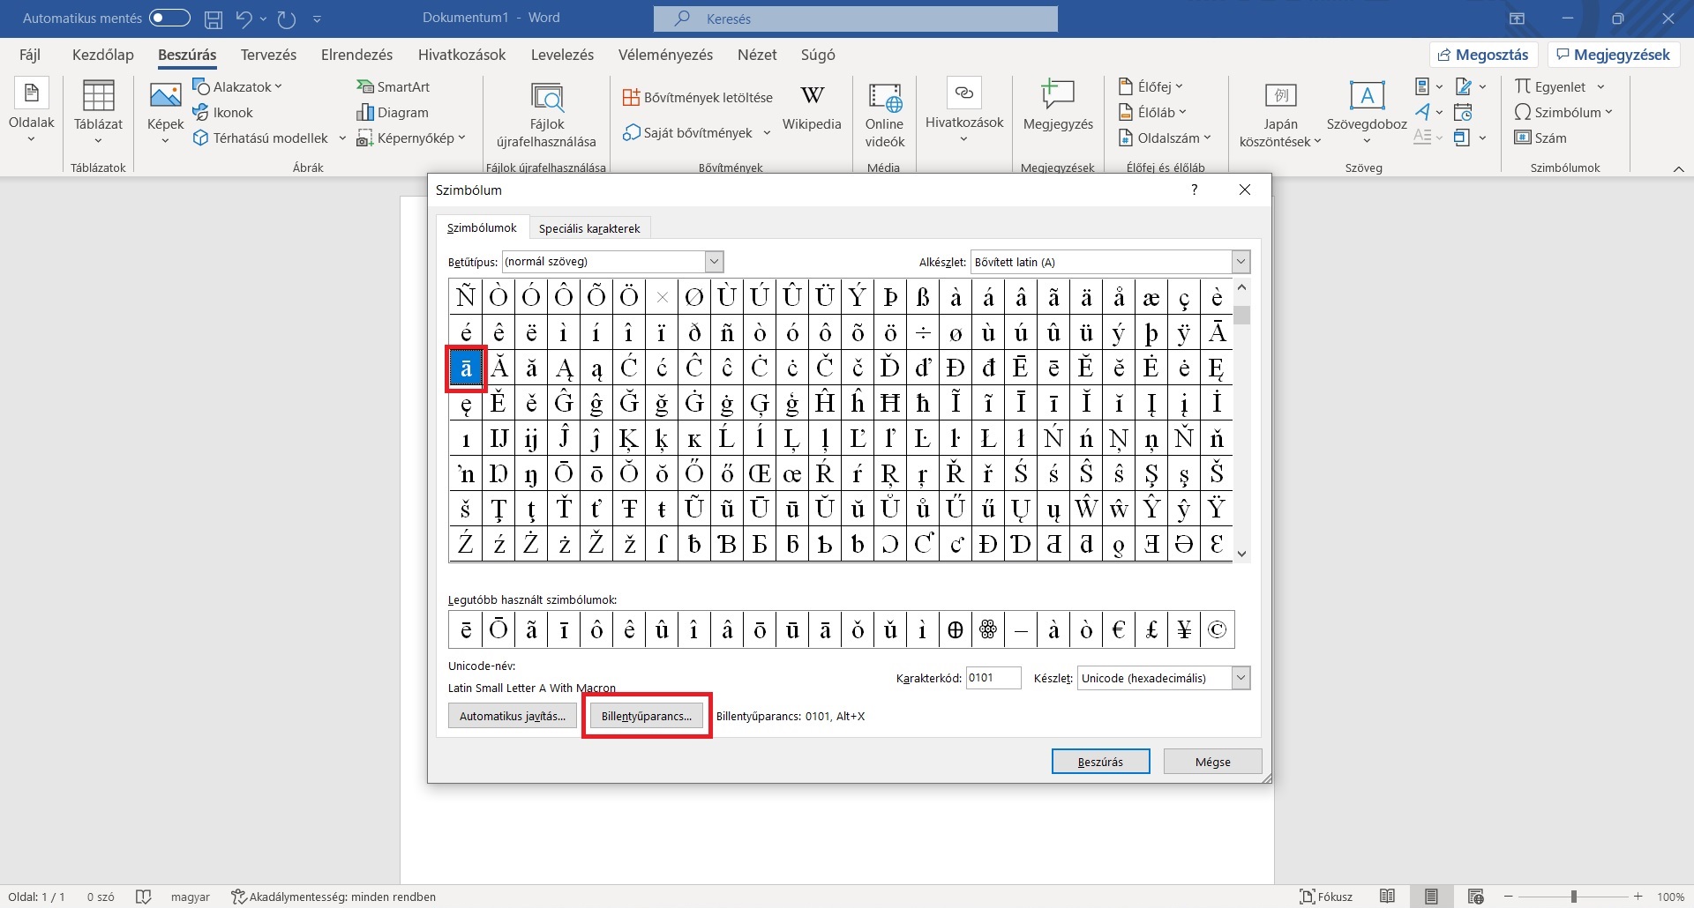Viewport: 1694px width, 908px height.
Task: Switch to the Nézet tab
Action: click(757, 55)
